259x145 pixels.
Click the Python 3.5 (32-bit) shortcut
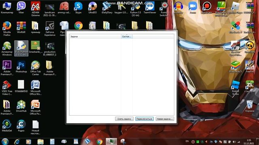(135, 9)
